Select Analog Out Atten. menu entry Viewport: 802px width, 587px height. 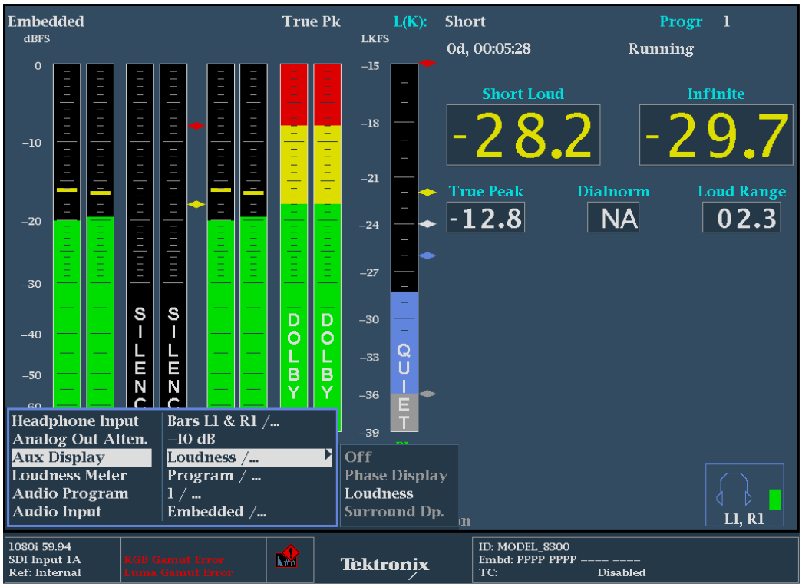click(80, 439)
